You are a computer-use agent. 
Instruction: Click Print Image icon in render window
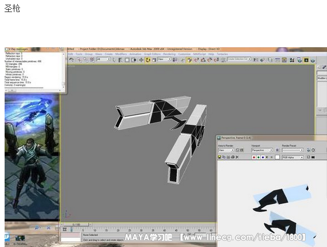point(233,157)
